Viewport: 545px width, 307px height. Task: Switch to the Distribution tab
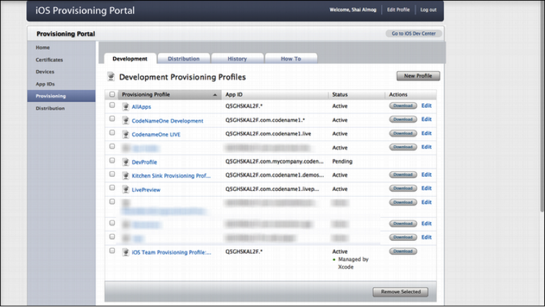[183, 59]
